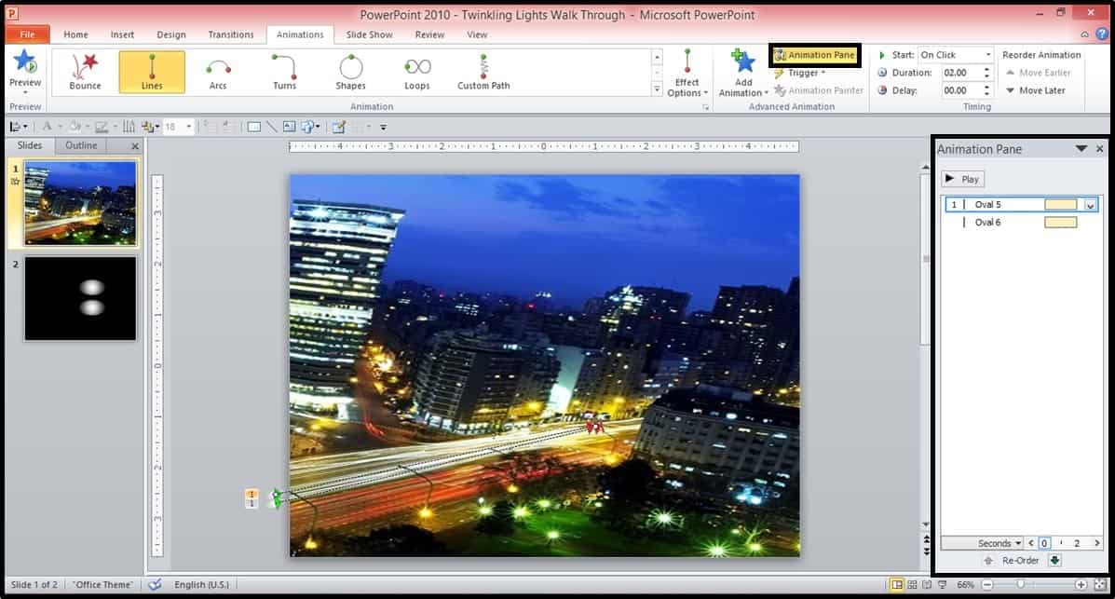This screenshot has width=1115, height=599.
Task: Switch to the Design ribbon tab
Action: [x=171, y=34]
